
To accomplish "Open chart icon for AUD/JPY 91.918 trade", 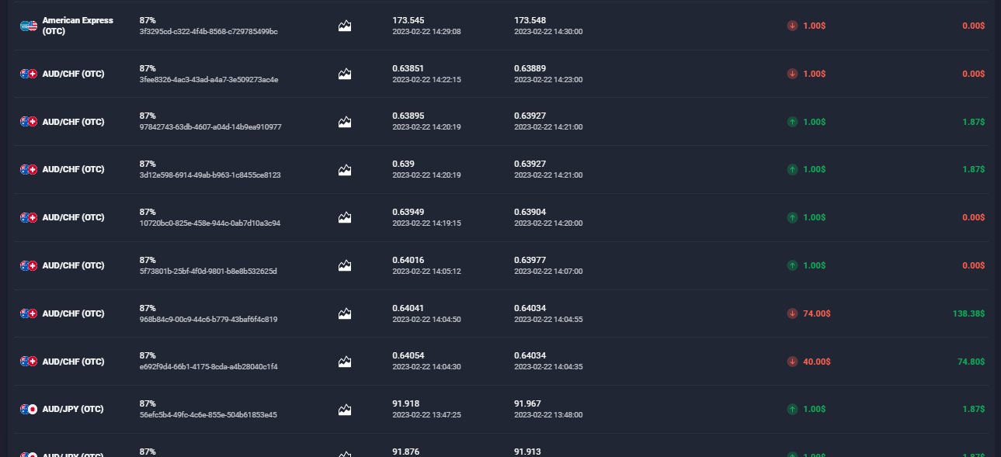I will 345,409.
